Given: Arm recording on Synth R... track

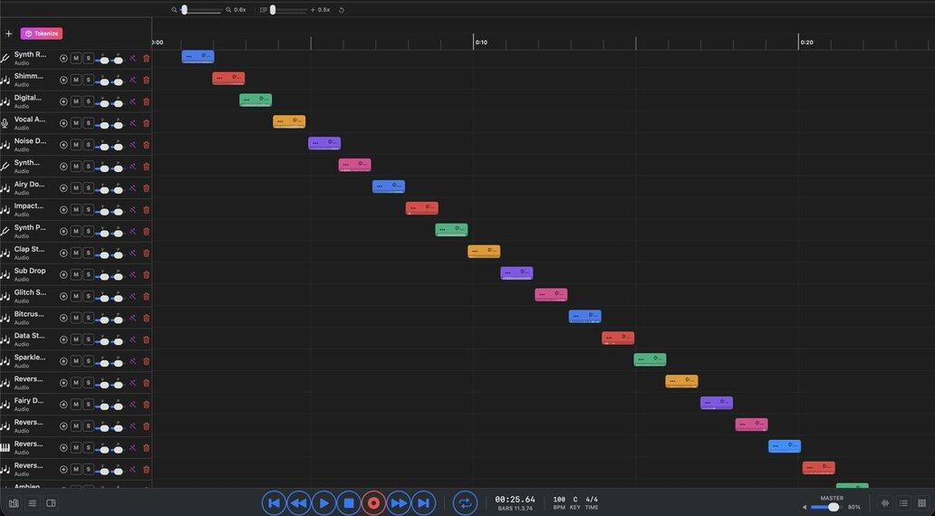Looking at the screenshot, I should click(x=63, y=58).
